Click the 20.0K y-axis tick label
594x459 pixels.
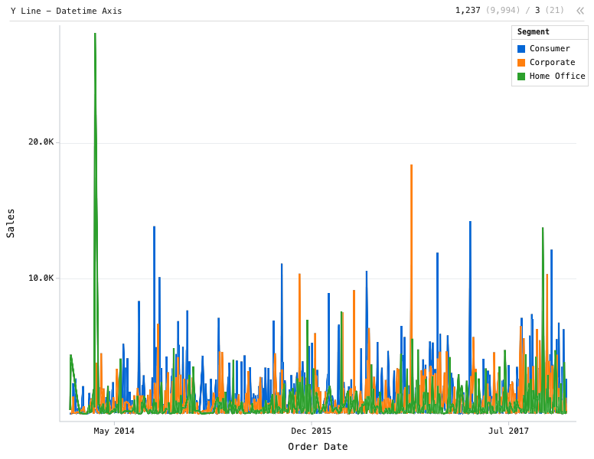(x=41, y=142)
